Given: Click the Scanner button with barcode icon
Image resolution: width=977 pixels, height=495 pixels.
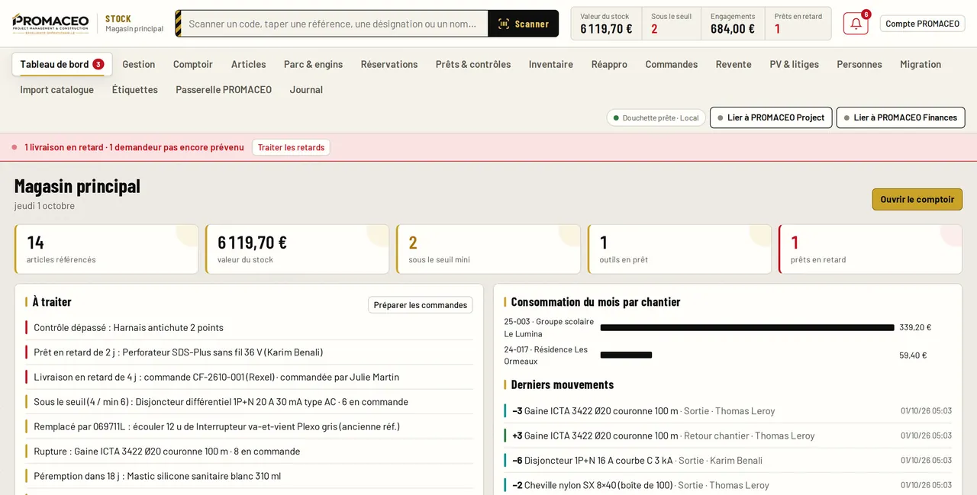Looking at the screenshot, I should point(523,24).
